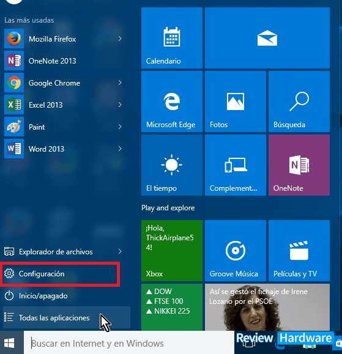This screenshot has width=342, height=354.
Task: Show the Word 2013 recent files arrow
Action: tap(120, 149)
